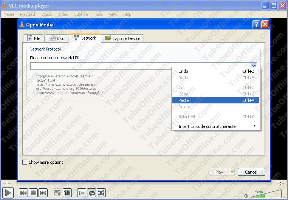Screen dimensions: 288x200
Task: Choose Undo from the context menu
Action: coord(216,71)
